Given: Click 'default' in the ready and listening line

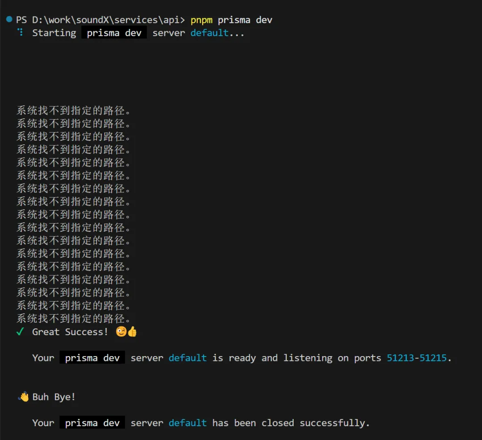Looking at the screenshot, I should pyautogui.click(x=187, y=358).
